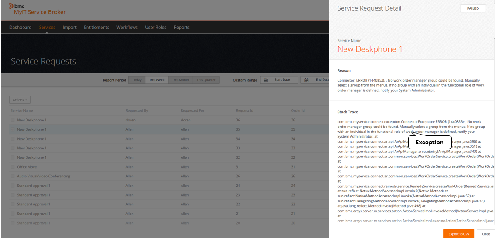Switch to the Services tab
Viewport: 497px width, 239px height.
[x=47, y=27]
